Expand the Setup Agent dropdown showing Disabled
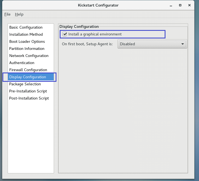Screen dimensions: 199x181 tap(152, 44)
